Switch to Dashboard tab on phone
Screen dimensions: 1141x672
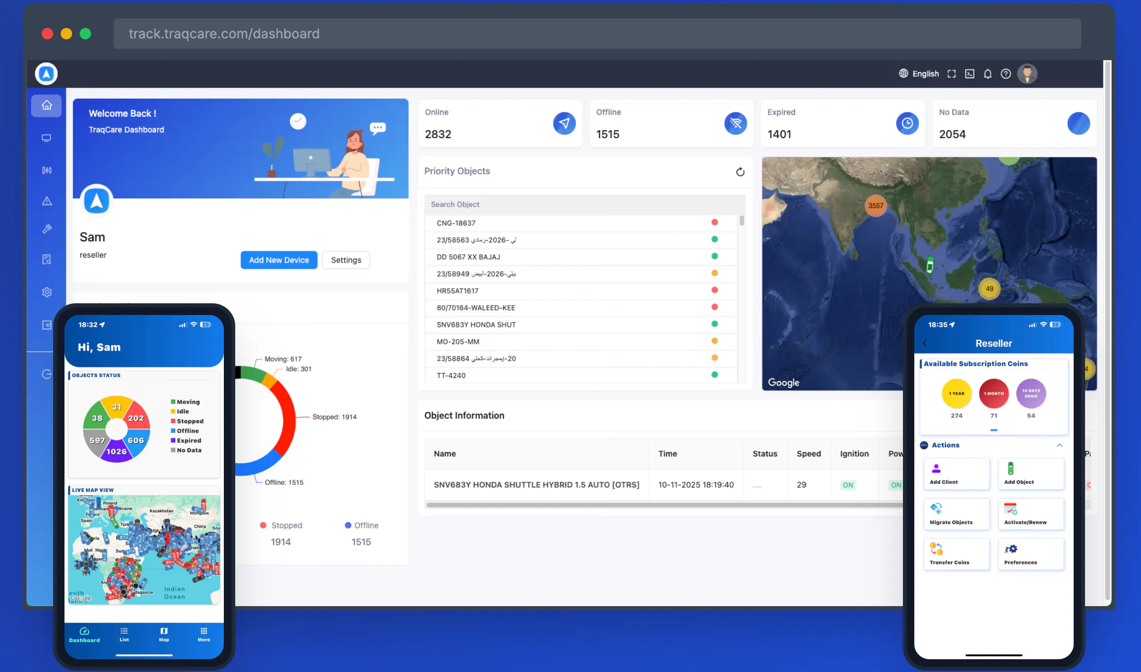[x=84, y=635]
